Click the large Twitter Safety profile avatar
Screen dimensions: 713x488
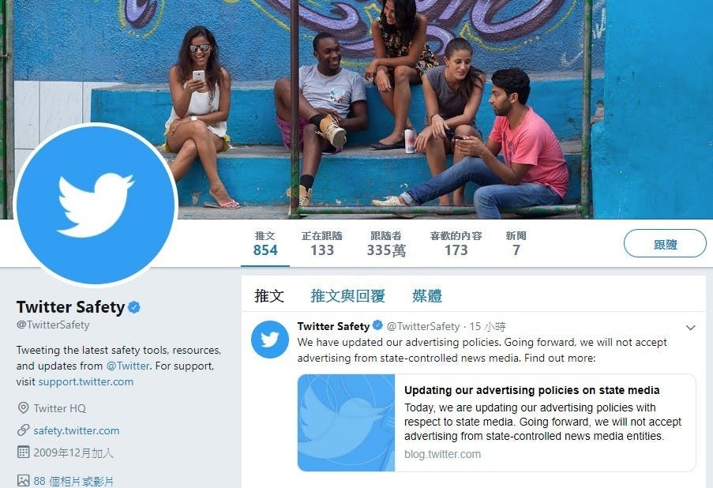96,205
